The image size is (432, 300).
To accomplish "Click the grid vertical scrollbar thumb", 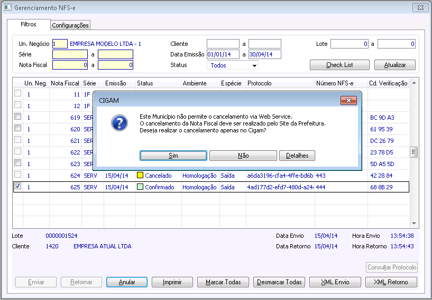I will point(414,152).
